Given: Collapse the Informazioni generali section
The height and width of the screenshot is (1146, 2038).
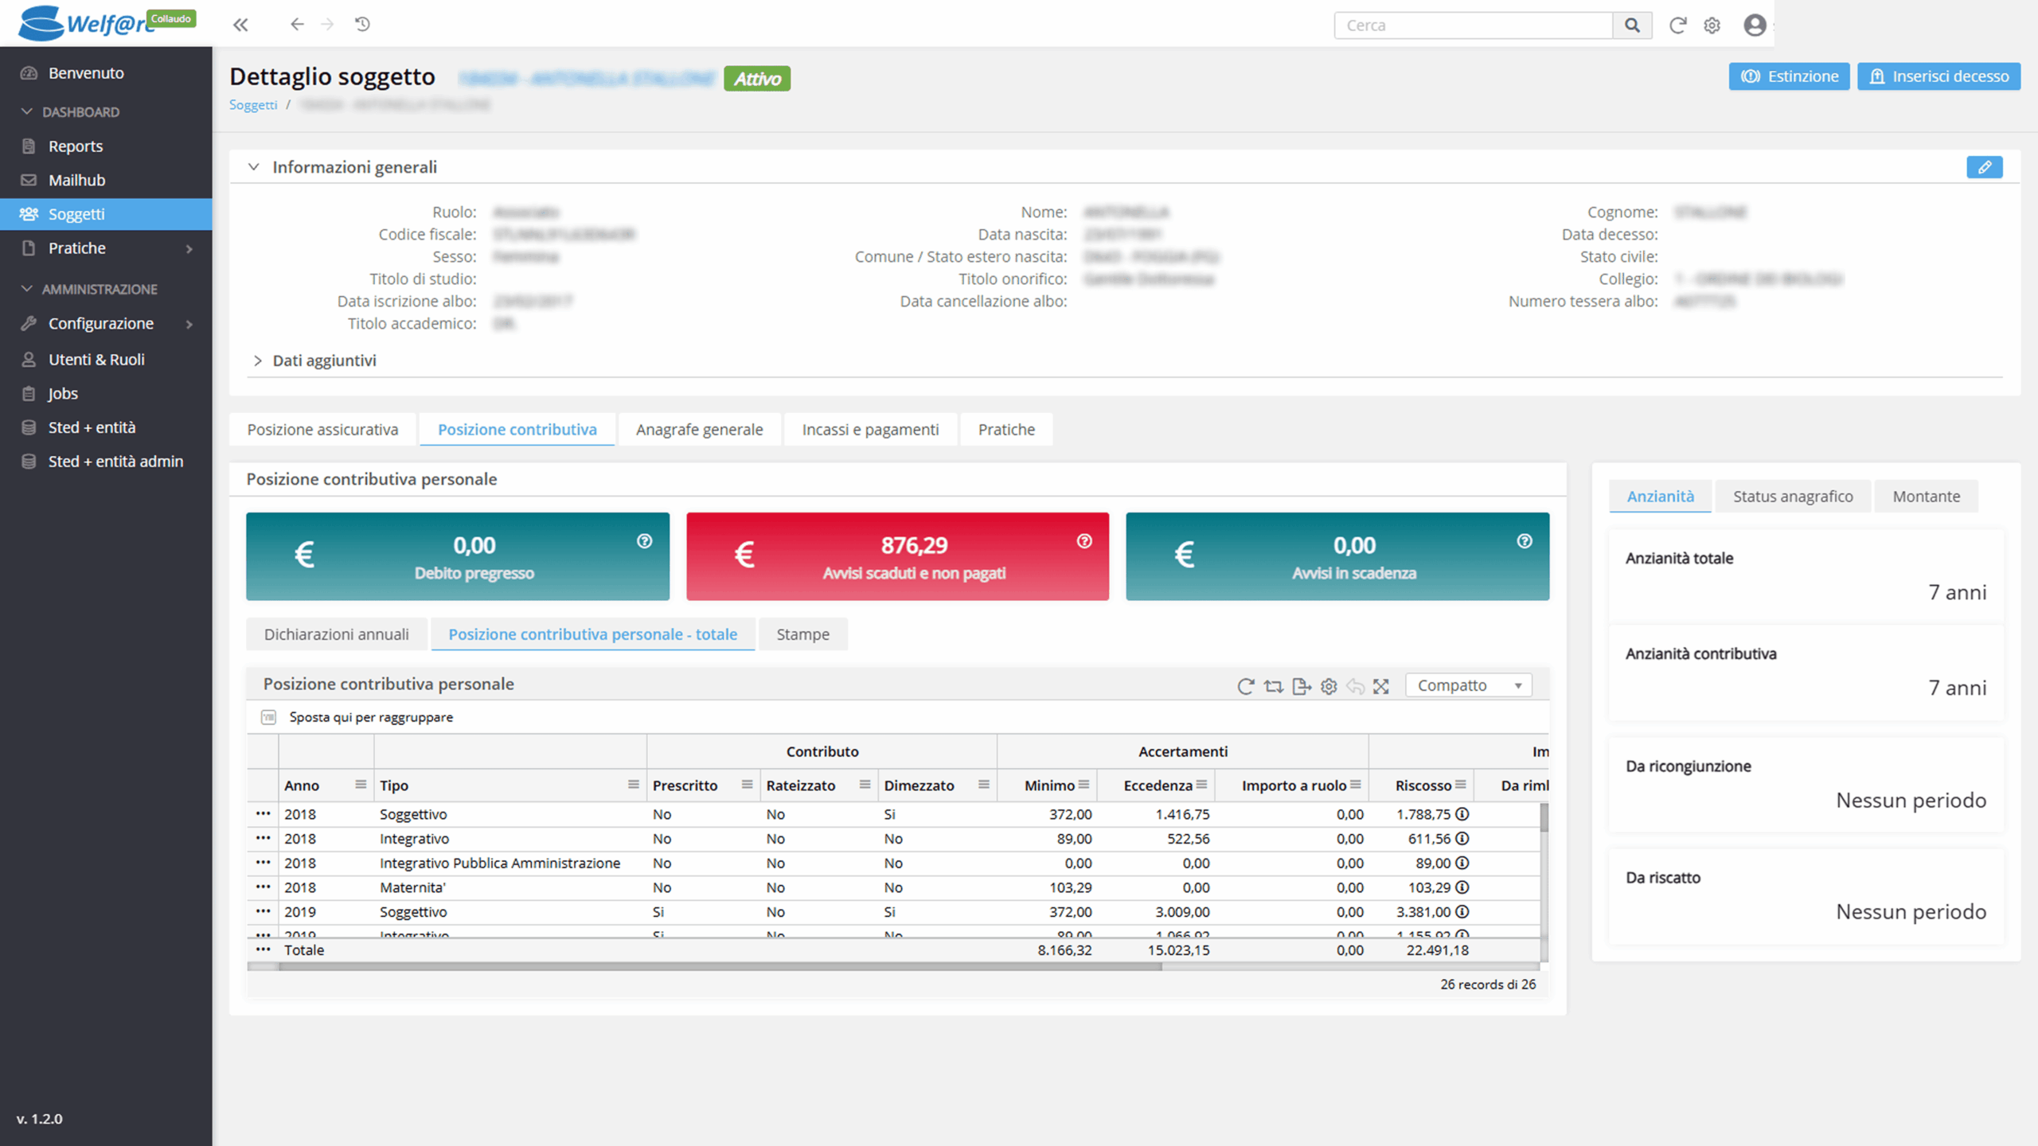Looking at the screenshot, I should click(253, 167).
